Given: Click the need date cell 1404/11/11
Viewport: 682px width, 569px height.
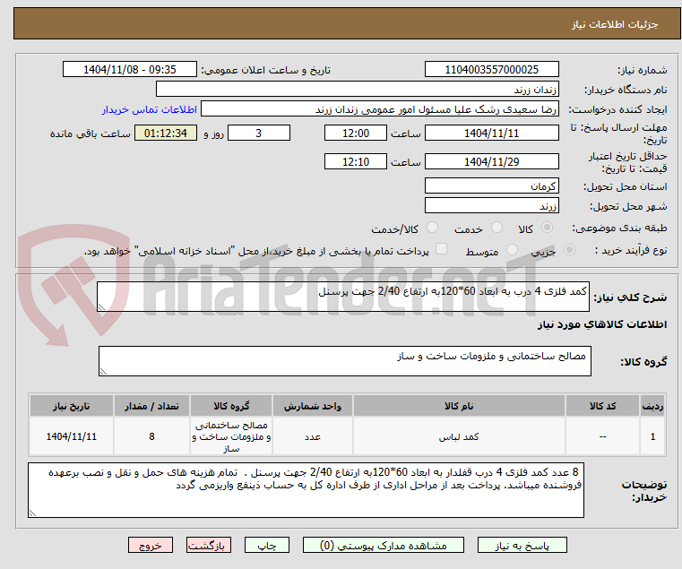Looking at the screenshot, I should tap(72, 436).
